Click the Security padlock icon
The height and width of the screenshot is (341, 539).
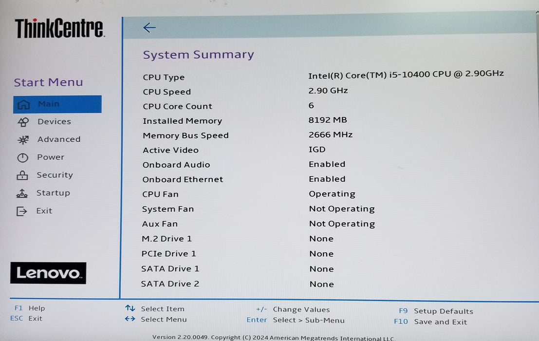[22, 175]
